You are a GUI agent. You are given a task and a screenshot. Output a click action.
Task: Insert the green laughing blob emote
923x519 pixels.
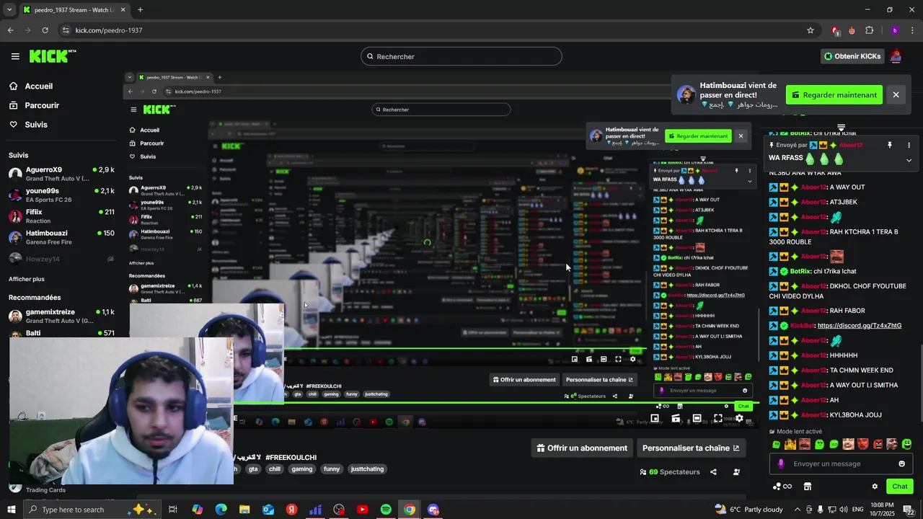point(906,444)
